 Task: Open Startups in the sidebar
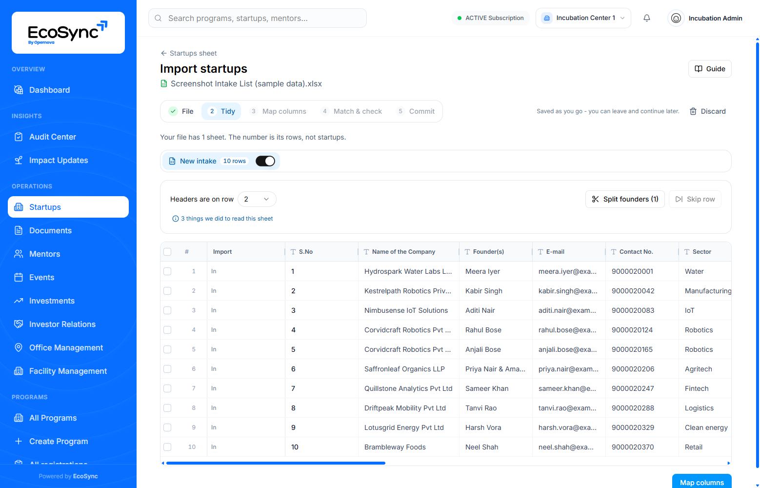68,207
